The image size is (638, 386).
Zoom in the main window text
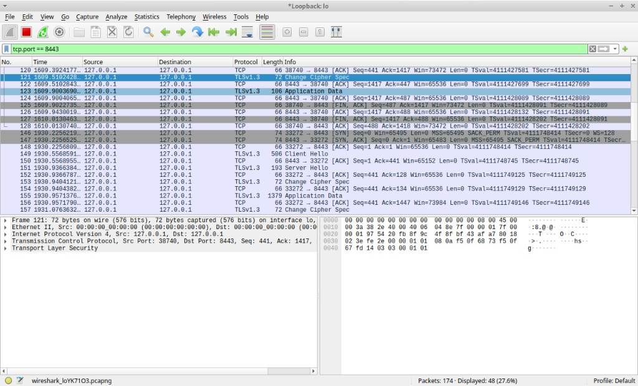(x=287, y=32)
